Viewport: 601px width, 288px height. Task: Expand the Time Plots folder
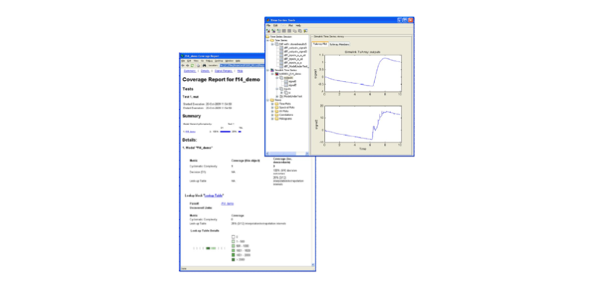[272, 104]
